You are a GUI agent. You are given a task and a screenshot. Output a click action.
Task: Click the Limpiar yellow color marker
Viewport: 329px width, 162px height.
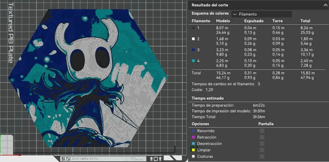(x=193, y=150)
